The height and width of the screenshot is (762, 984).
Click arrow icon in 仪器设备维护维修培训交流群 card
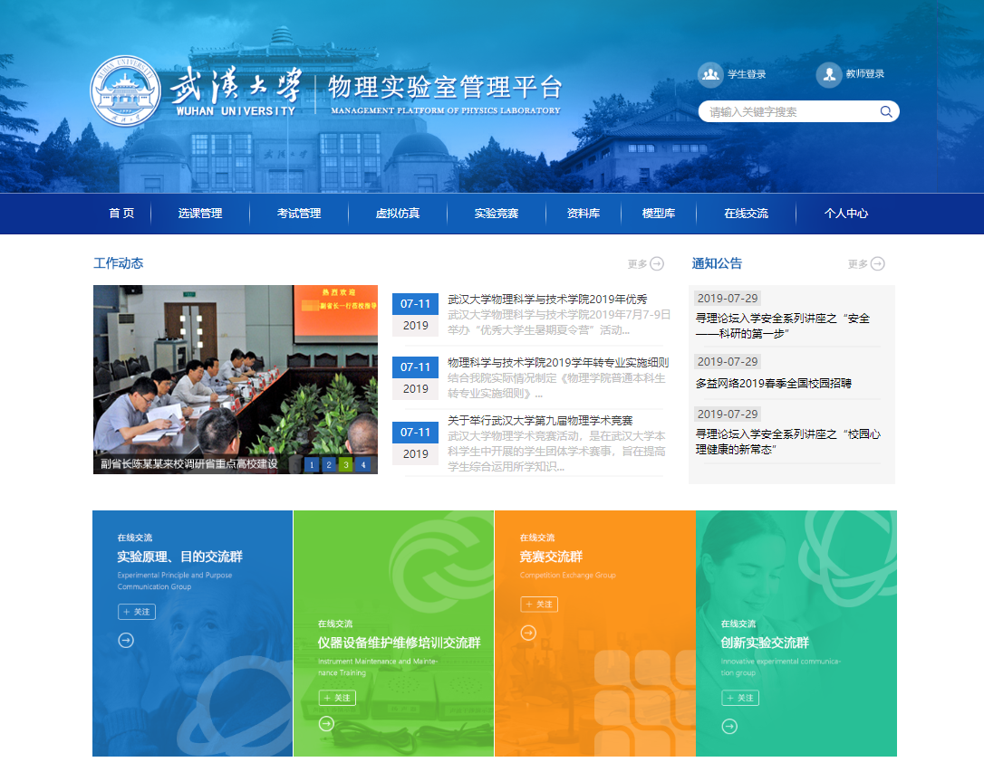[x=327, y=724]
